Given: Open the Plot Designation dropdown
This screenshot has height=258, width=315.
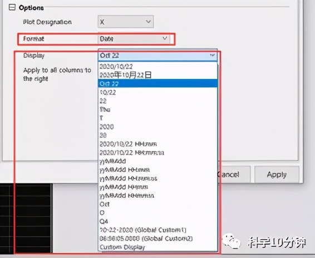Looking at the screenshot, I should pos(126,22).
